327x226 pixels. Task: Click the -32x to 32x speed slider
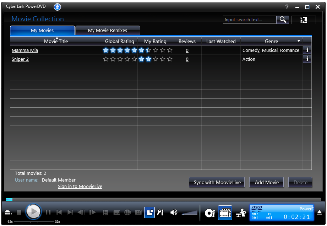(x=34, y=222)
